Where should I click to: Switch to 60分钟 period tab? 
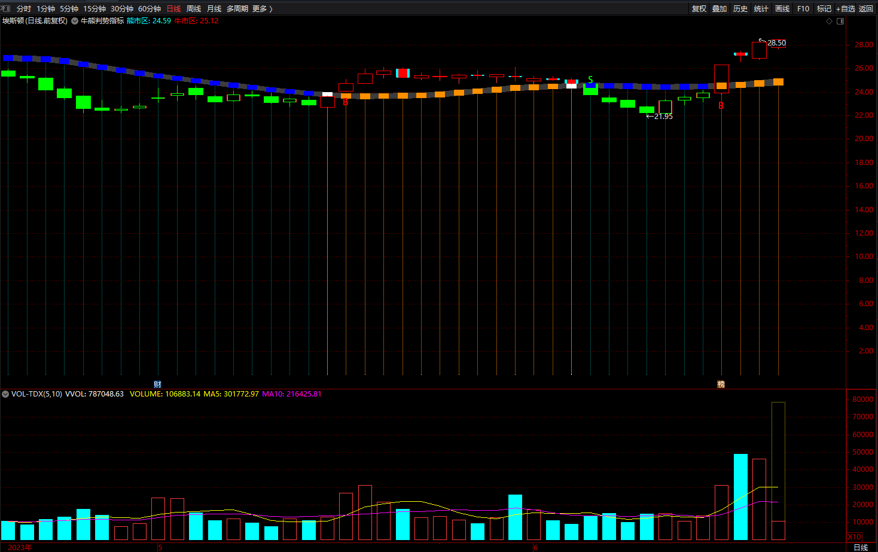click(150, 8)
